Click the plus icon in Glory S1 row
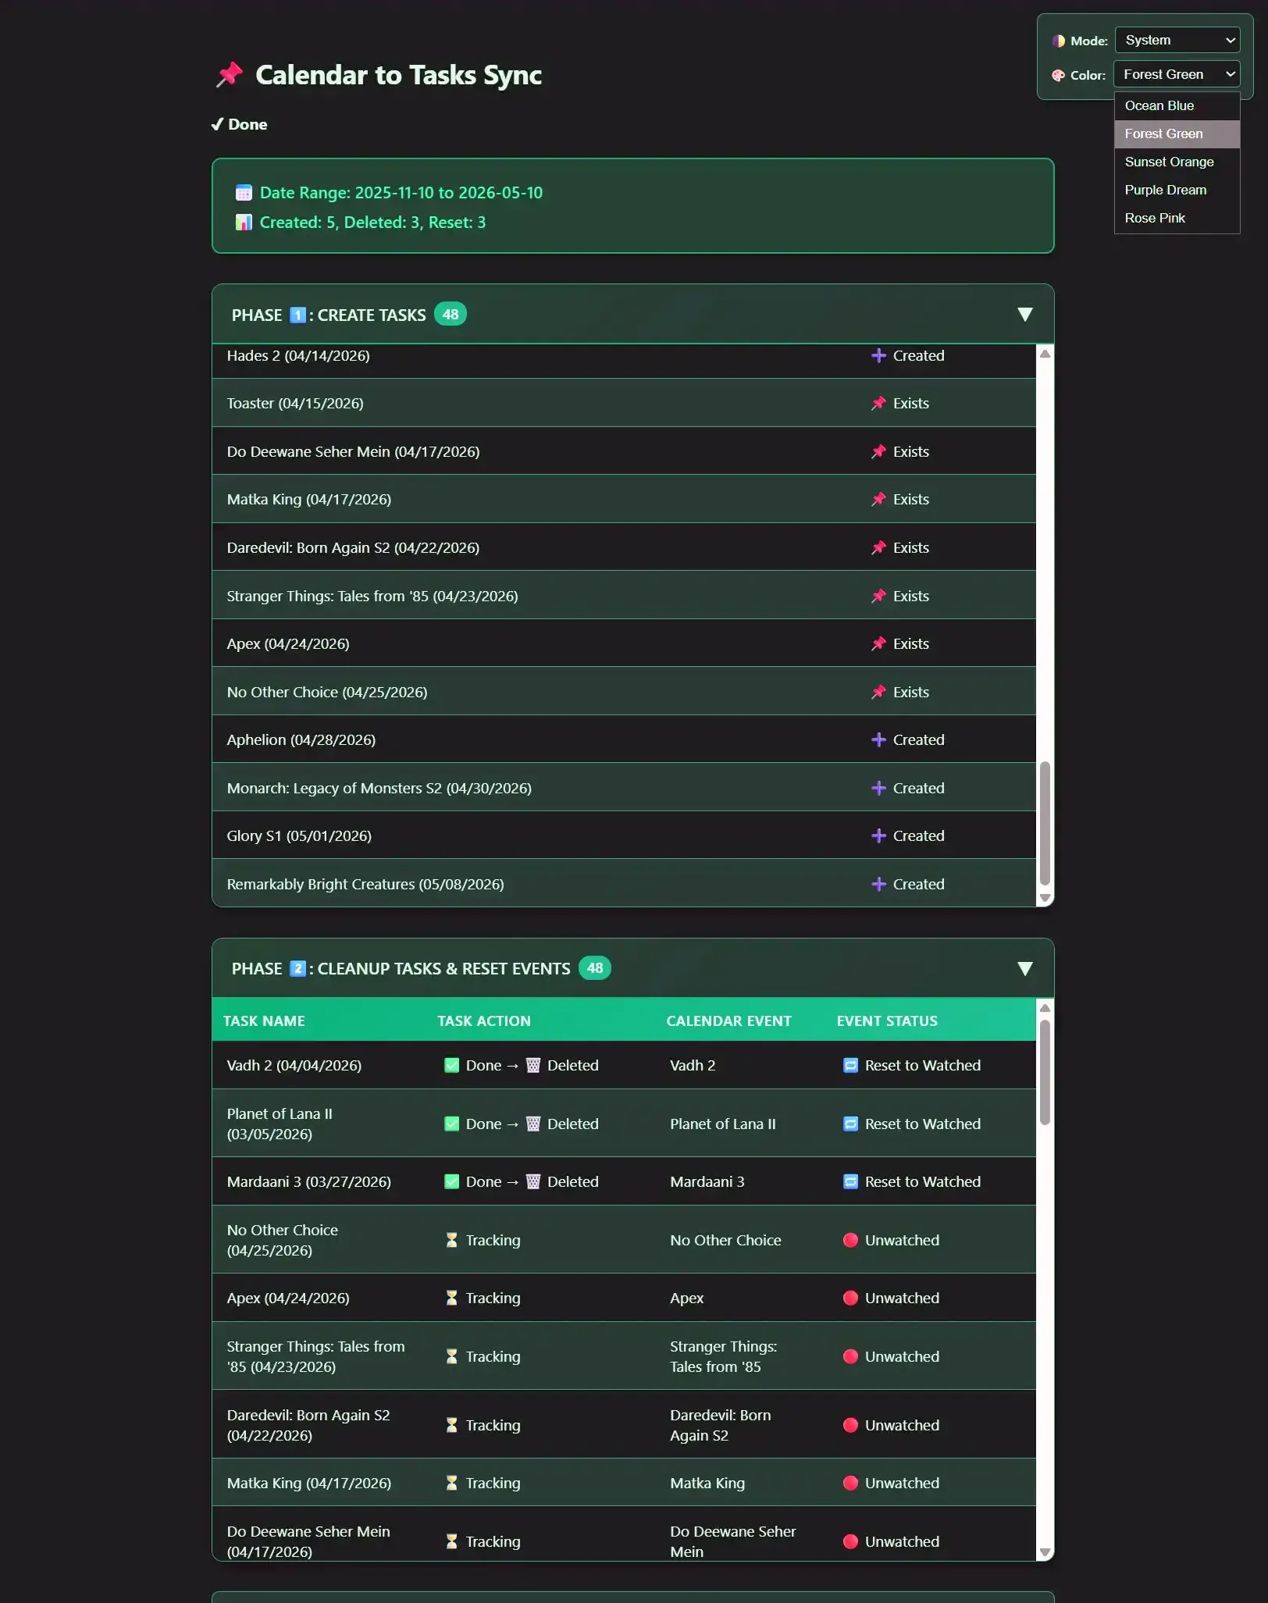Screen dimensions: 1268x1603 (878, 836)
